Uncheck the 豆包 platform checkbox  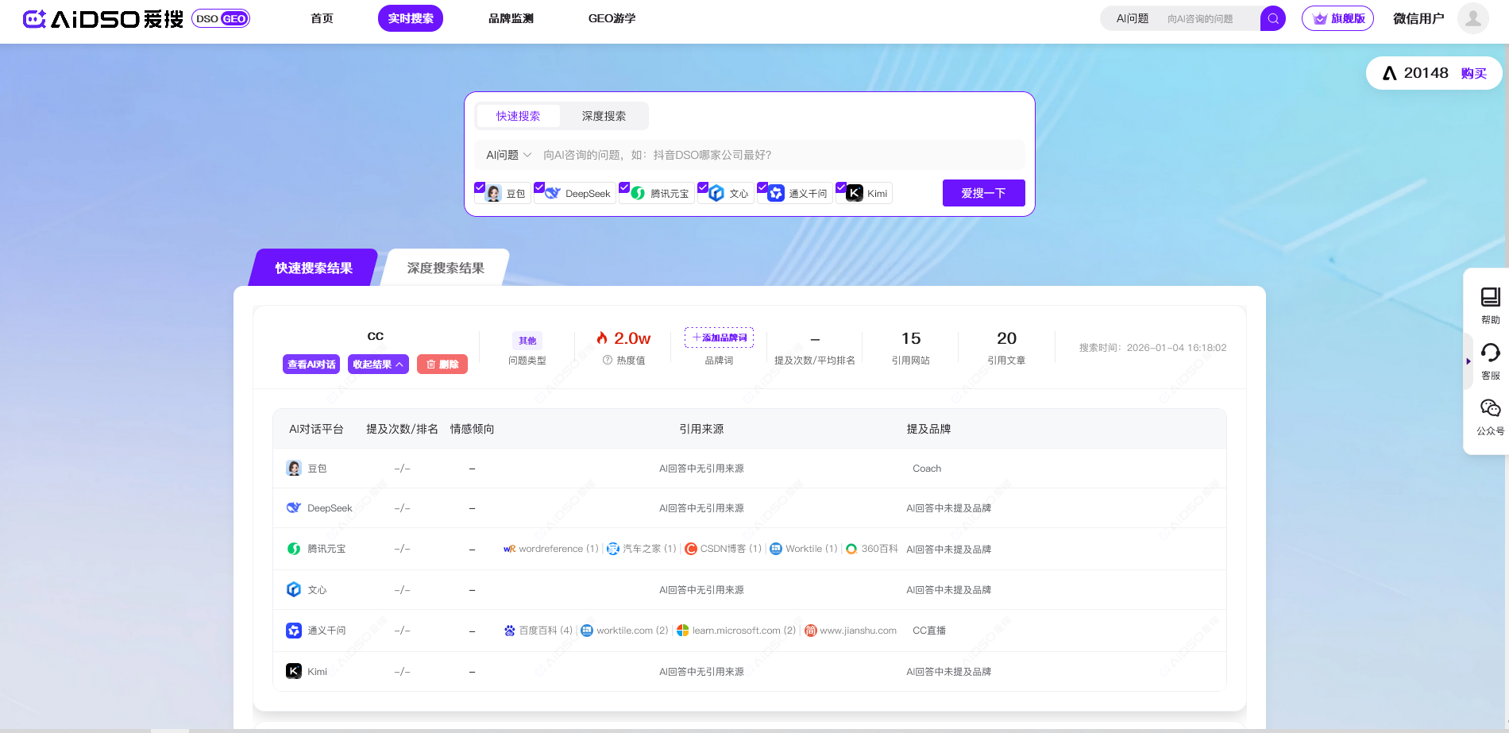pos(480,187)
